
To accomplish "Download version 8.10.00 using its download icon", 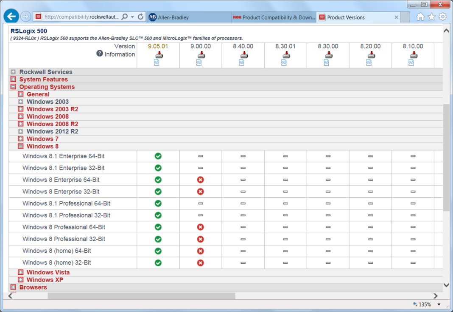I will coord(413,54).
